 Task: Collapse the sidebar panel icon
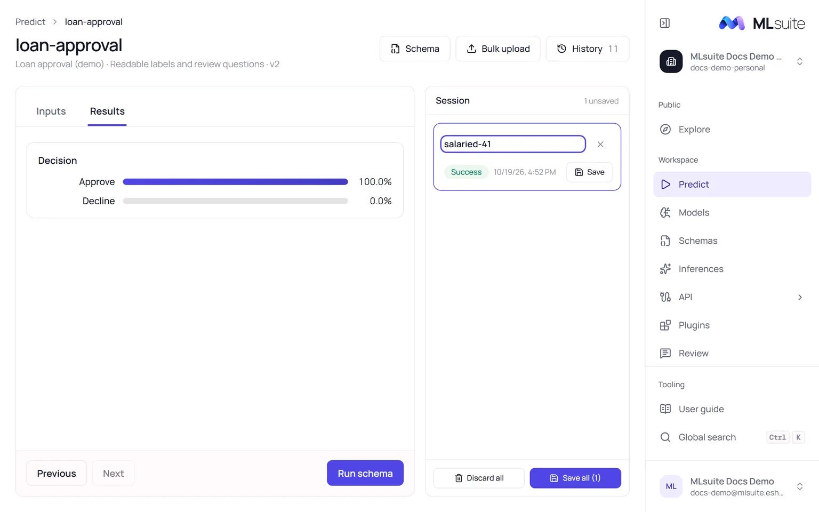665,23
